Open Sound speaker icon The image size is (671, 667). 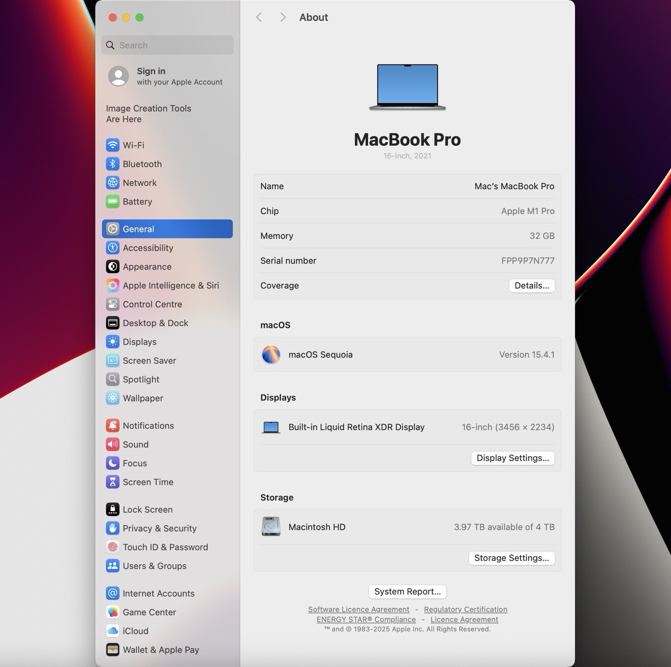(112, 445)
